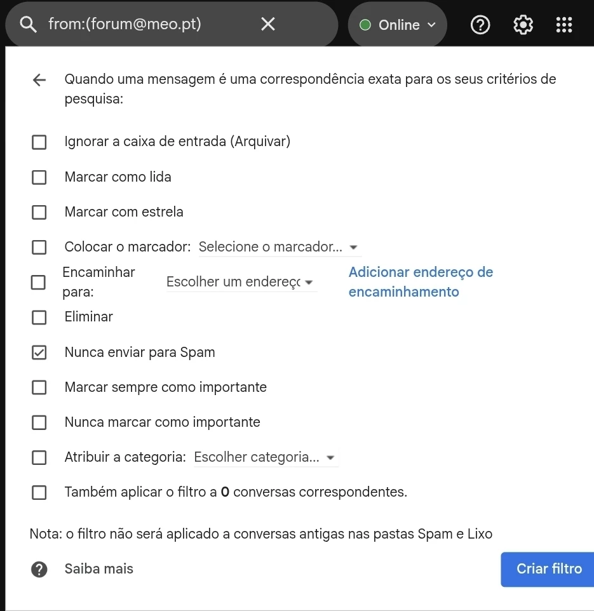The width and height of the screenshot is (594, 611).
Task: Go back using the left arrow
Action: (39, 80)
